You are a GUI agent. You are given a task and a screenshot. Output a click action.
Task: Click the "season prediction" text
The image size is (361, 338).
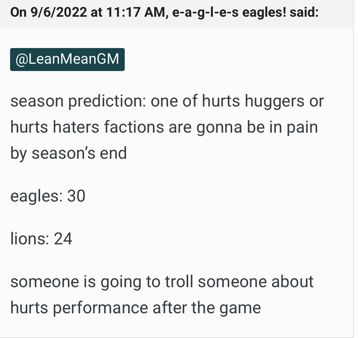(x=78, y=101)
